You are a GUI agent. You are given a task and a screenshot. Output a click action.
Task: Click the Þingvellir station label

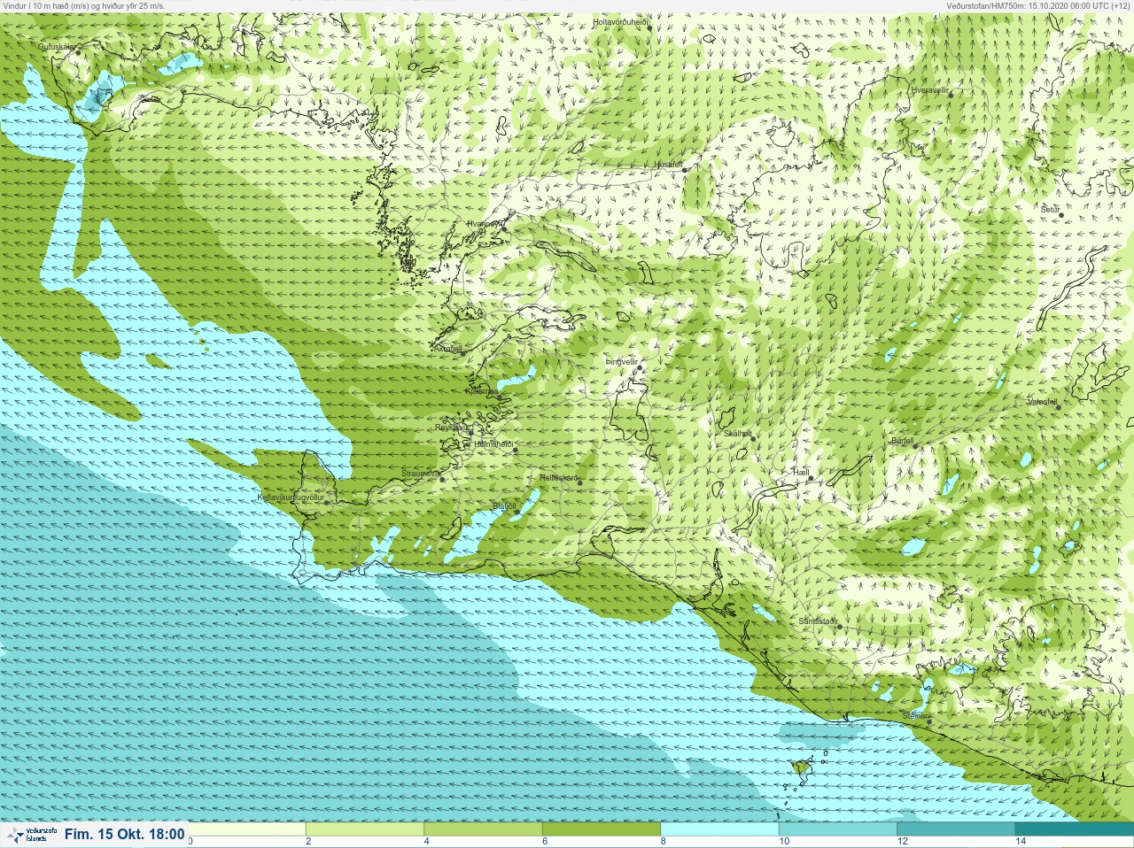[x=621, y=361]
